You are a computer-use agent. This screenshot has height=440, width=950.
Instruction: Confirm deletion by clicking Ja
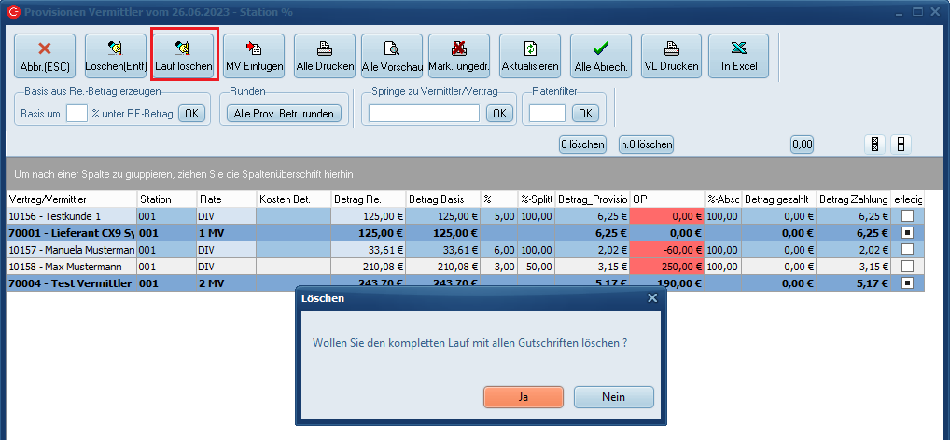(x=524, y=396)
